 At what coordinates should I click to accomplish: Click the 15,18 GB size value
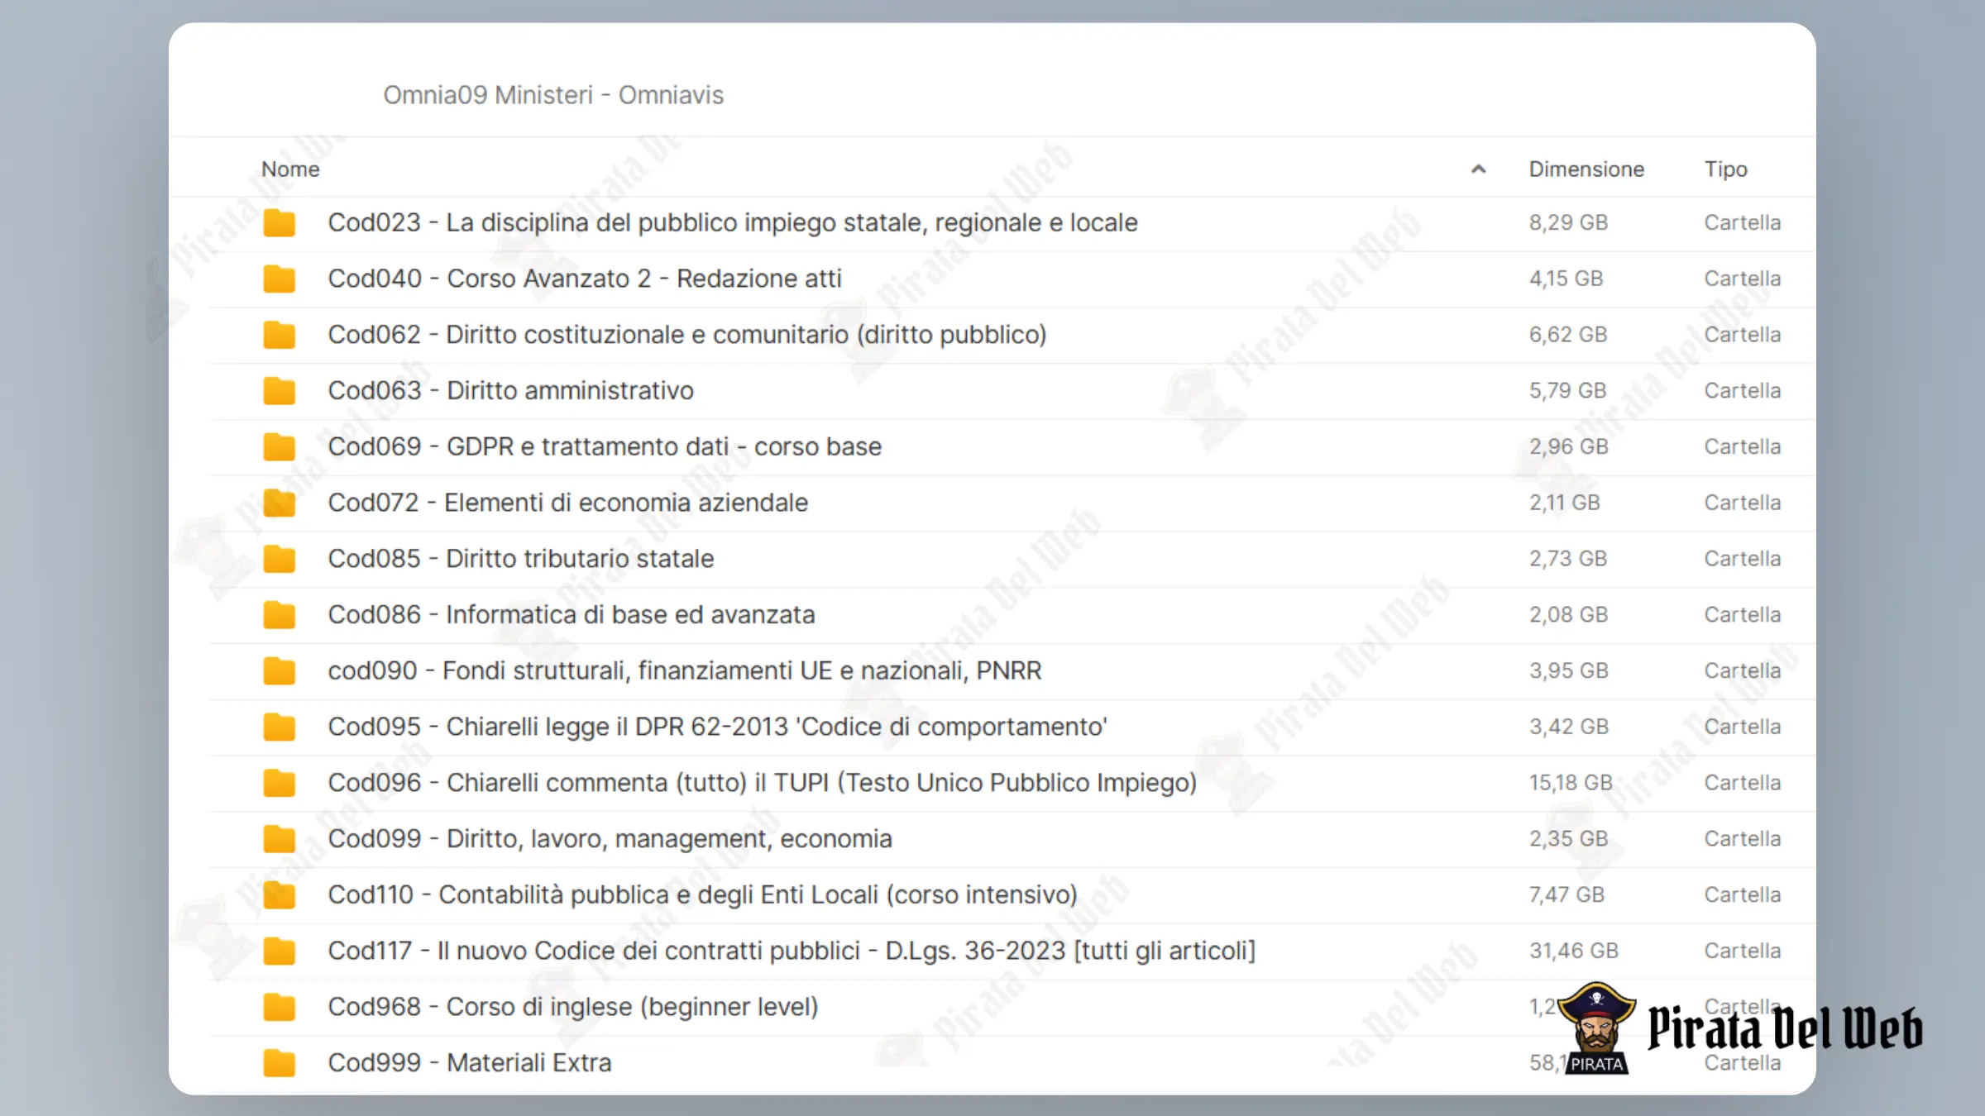[1571, 783]
